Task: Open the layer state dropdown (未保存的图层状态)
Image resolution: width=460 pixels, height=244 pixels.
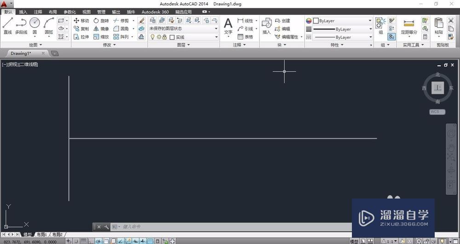Action: click(184, 28)
